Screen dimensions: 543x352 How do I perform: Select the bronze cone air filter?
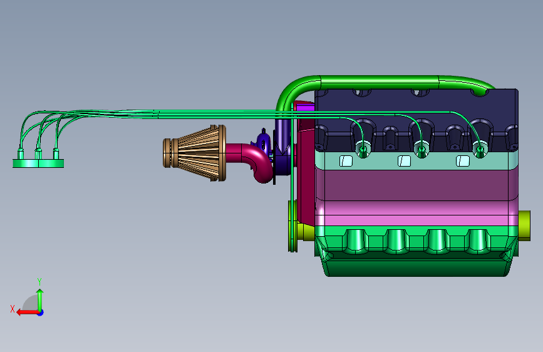[195, 153]
